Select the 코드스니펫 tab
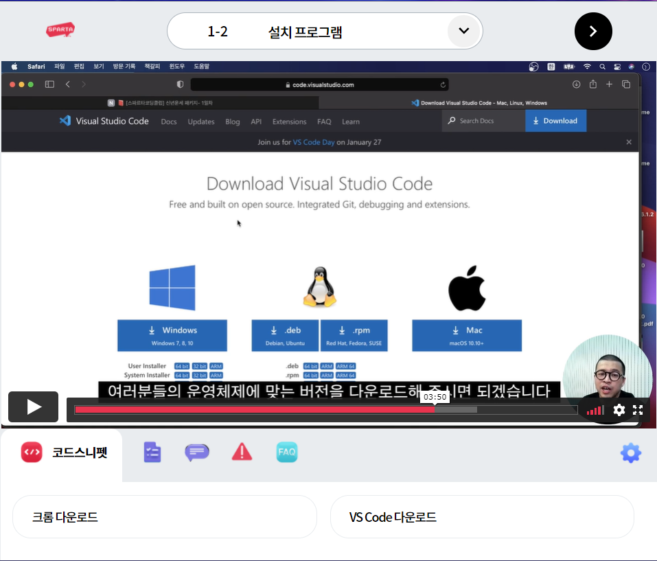 point(64,453)
